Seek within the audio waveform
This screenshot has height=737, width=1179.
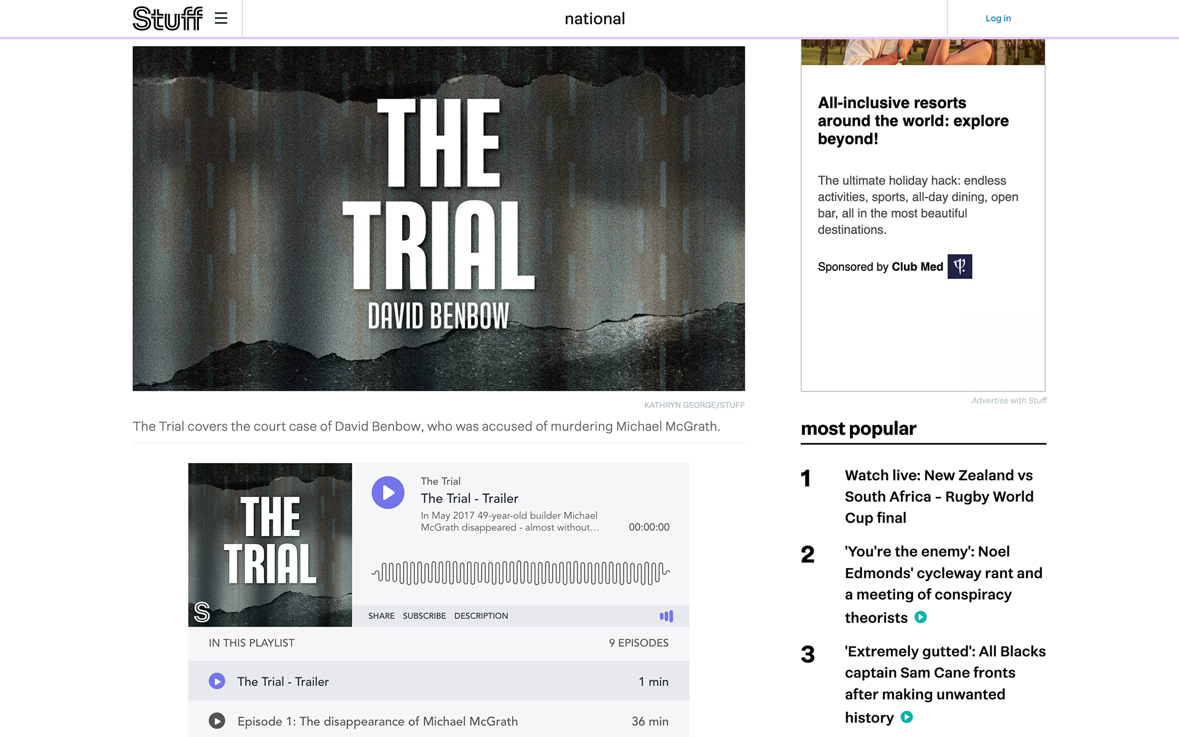click(521, 572)
